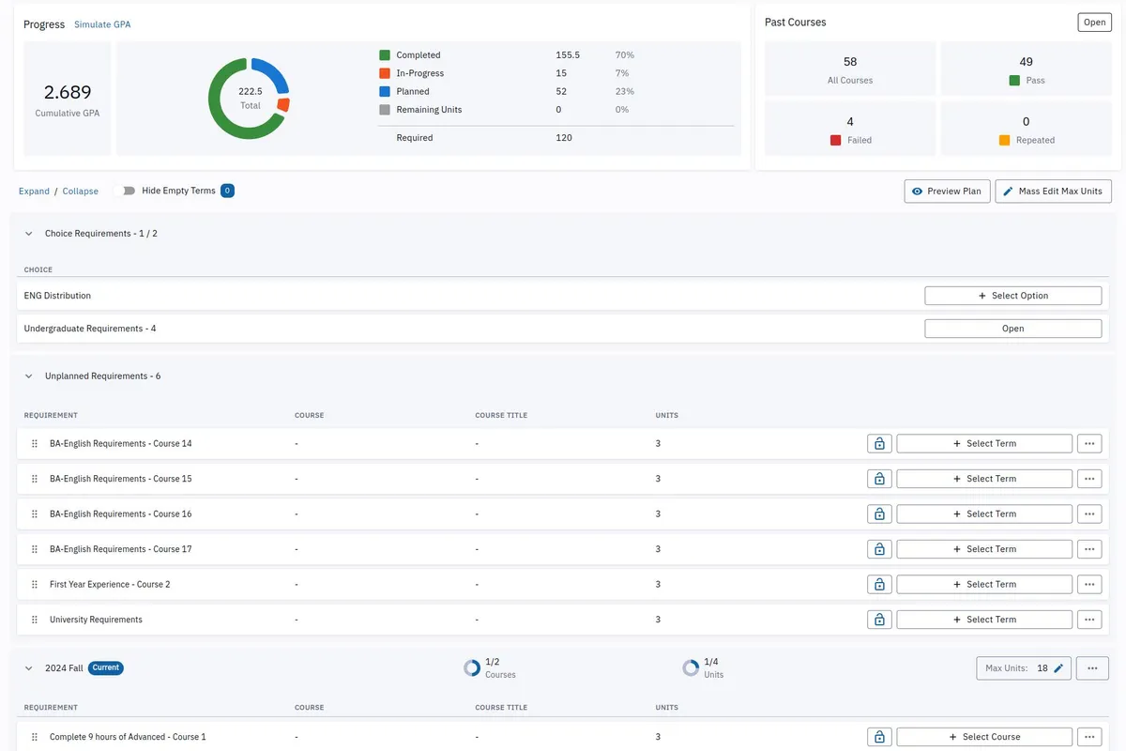
Task: Click drag handle of BA-English Course 16
Action: coord(35,514)
